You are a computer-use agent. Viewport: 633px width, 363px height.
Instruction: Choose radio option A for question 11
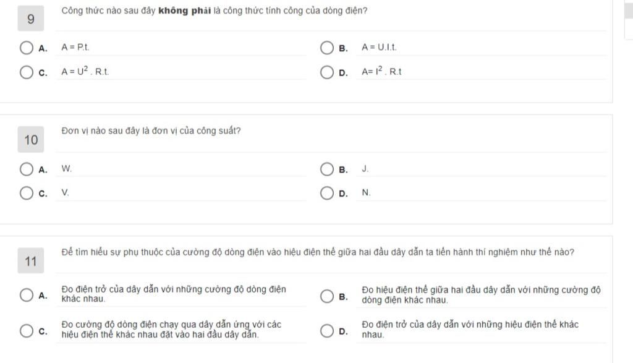click(x=27, y=295)
